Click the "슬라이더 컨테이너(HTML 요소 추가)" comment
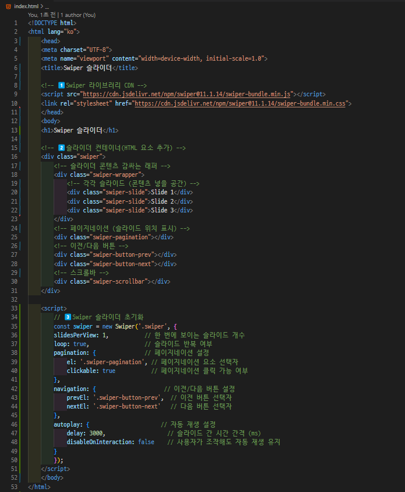The height and width of the screenshot is (492, 405). pyautogui.click(x=114, y=148)
